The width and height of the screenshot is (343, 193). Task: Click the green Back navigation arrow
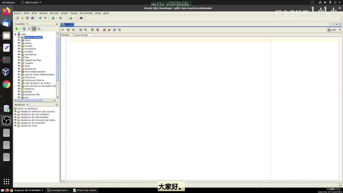(x=53, y=18)
